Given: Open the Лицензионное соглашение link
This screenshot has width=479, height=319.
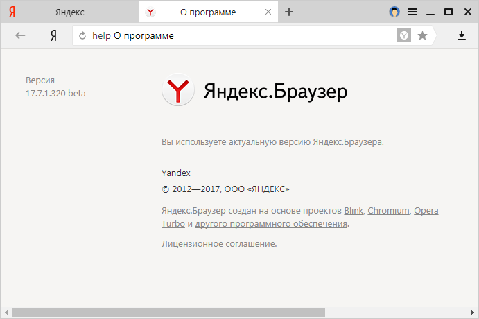Looking at the screenshot, I should point(218,244).
